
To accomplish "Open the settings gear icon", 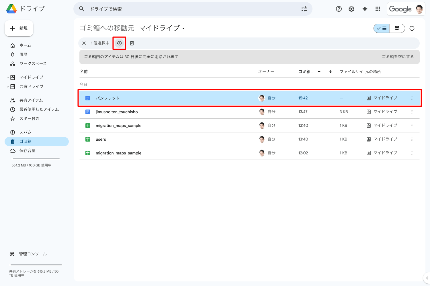I will pyautogui.click(x=351, y=9).
